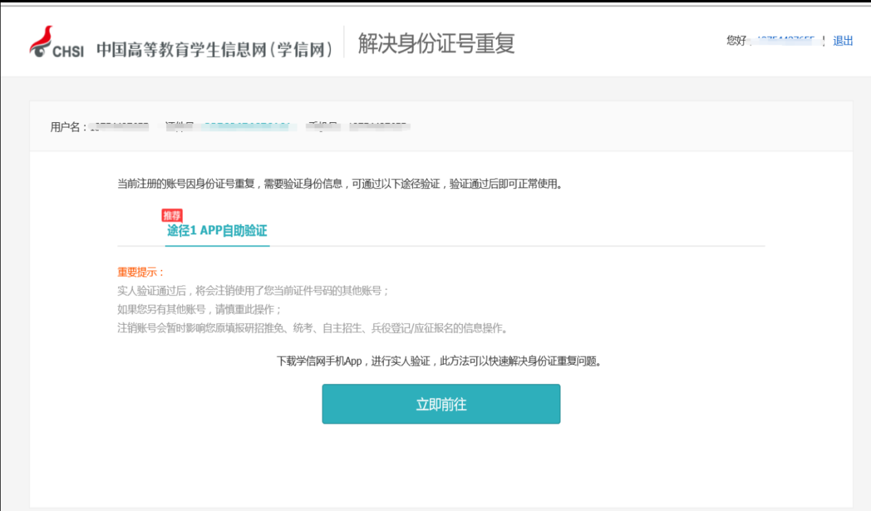This screenshot has height=511, width=871.
Task: Click the blurred ID number value
Action: coord(244,126)
